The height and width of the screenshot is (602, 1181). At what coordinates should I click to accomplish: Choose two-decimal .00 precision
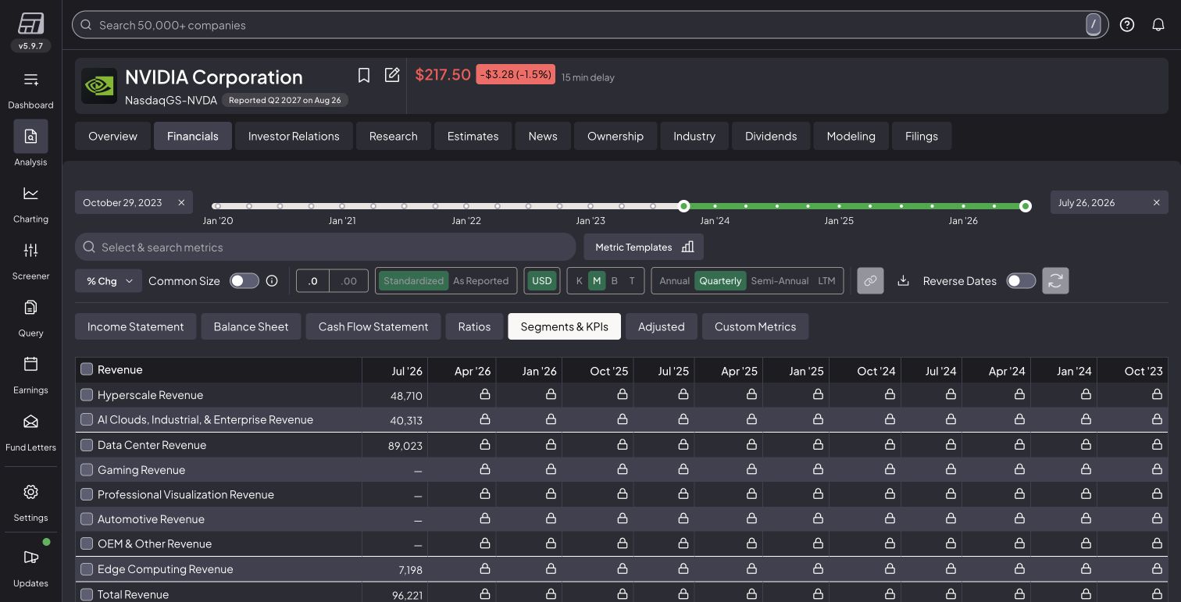[349, 281]
